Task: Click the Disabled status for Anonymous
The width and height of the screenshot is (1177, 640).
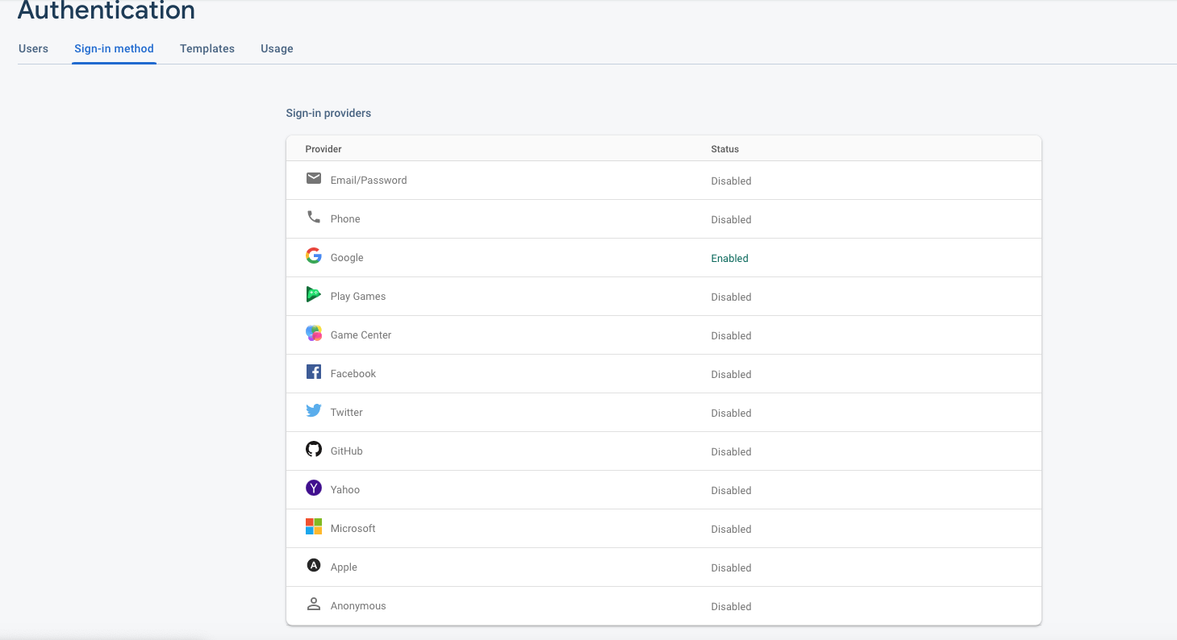Action: (731, 607)
